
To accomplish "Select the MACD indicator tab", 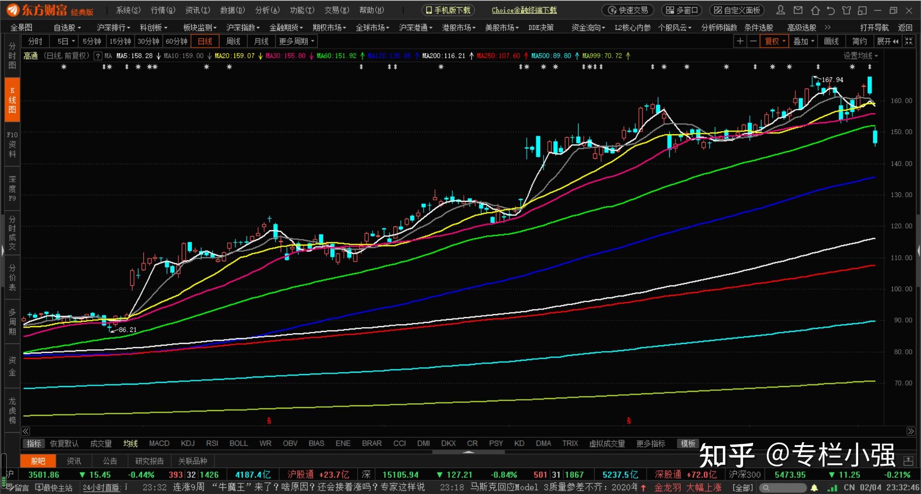I will coord(159,444).
